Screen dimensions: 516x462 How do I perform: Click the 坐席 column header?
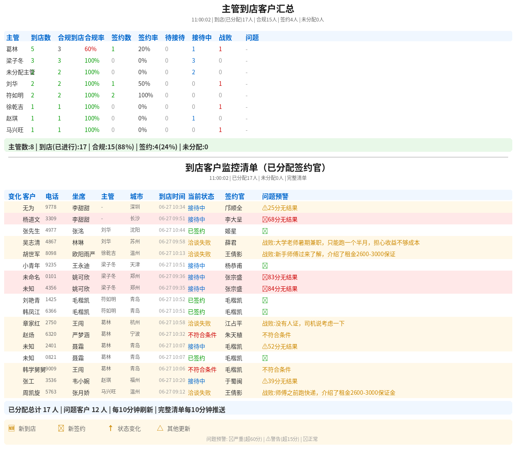point(79,196)
